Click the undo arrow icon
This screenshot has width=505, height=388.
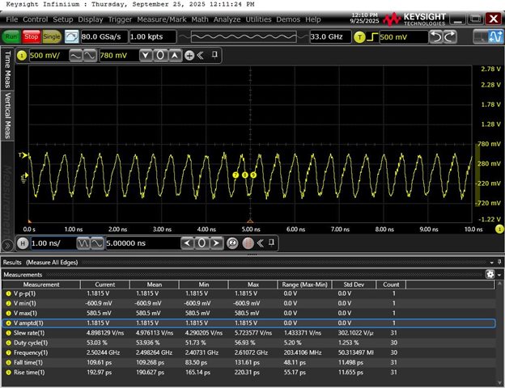[x=437, y=36]
